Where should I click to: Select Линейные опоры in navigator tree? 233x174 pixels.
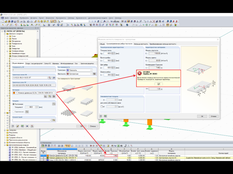(x=18, y=53)
